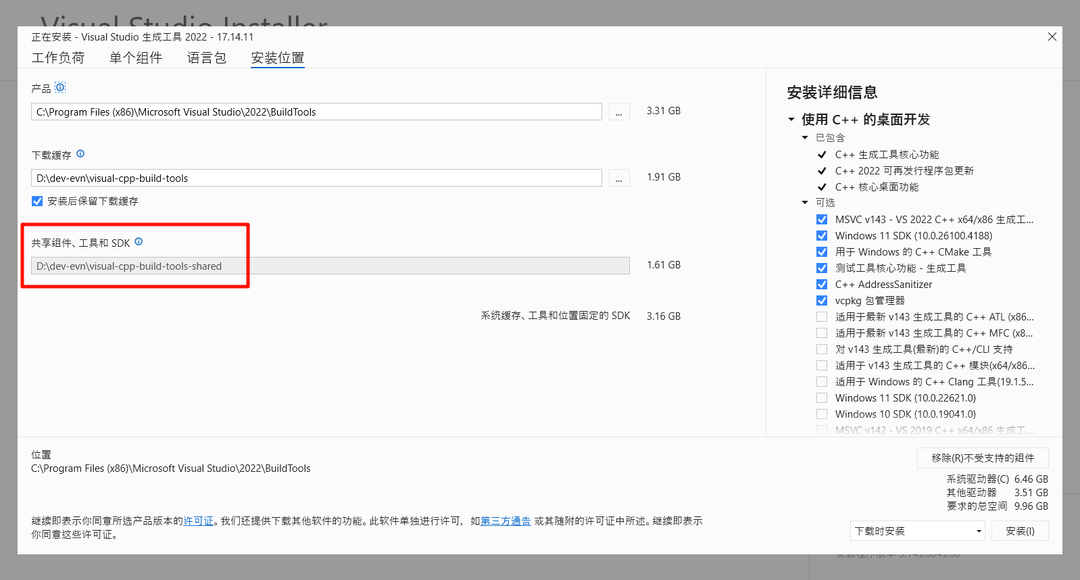Viewport: 1080px width, 580px height.
Task: Click the product path input field
Action: click(x=316, y=112)
